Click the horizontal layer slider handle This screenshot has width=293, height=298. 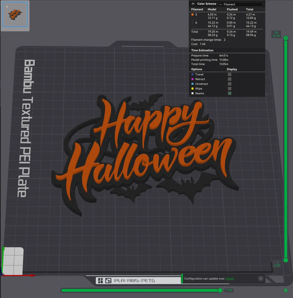220,290
